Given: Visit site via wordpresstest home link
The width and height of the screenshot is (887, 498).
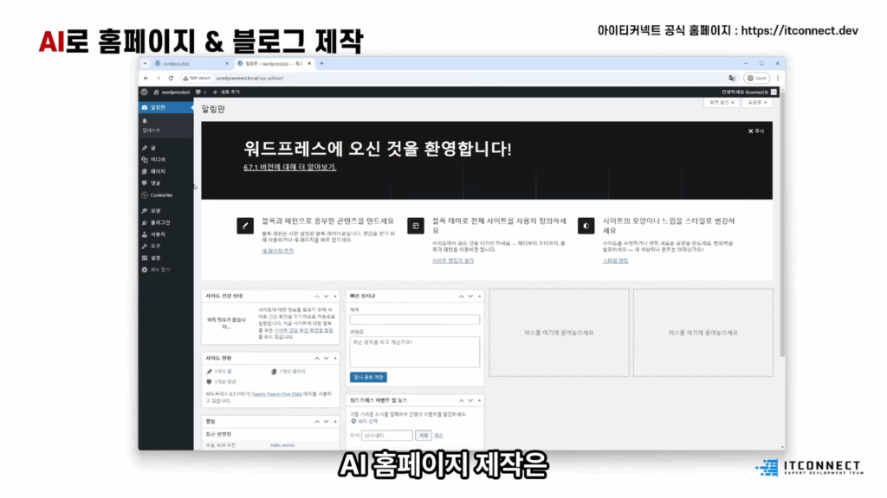Looking at the screenshot, I should 172,92.
